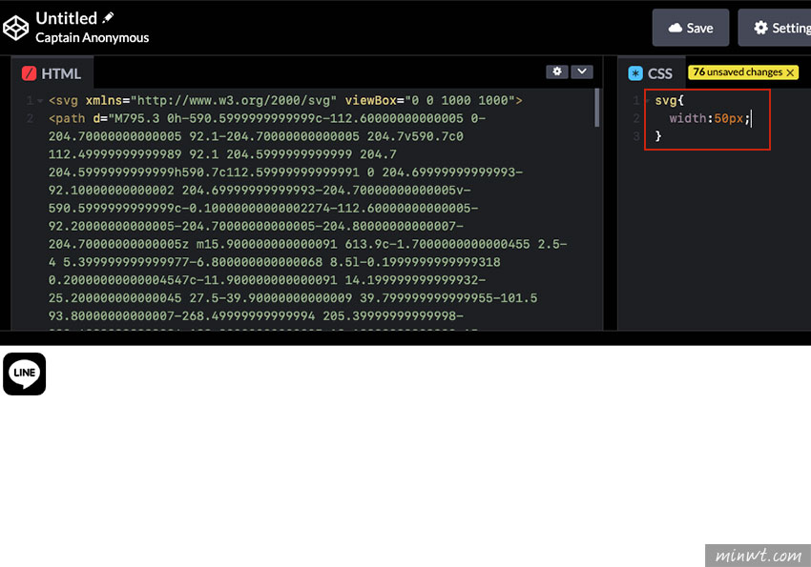The width and height of the screenshot is (811, 567).
Task: Click closing brace on CSS line 3
Action: tap(658, 136)
